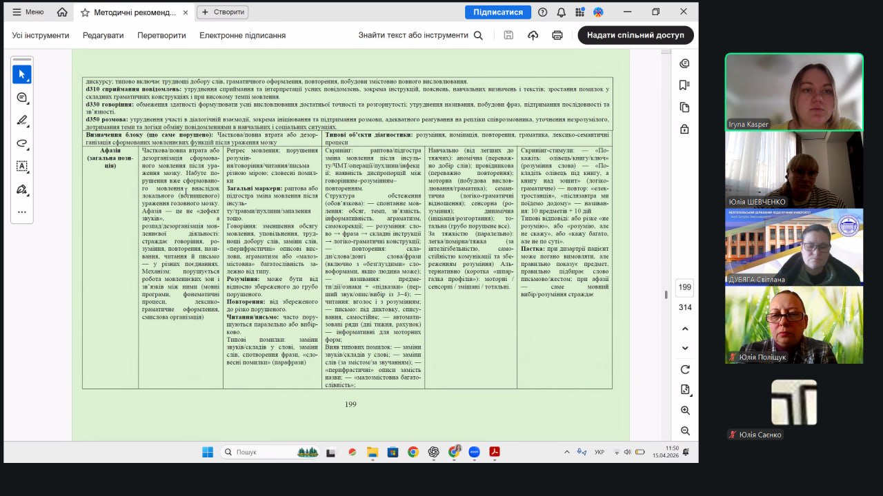Choose the comment tool in left toolbar
883x496 pixels.
(x=21, y=98)
